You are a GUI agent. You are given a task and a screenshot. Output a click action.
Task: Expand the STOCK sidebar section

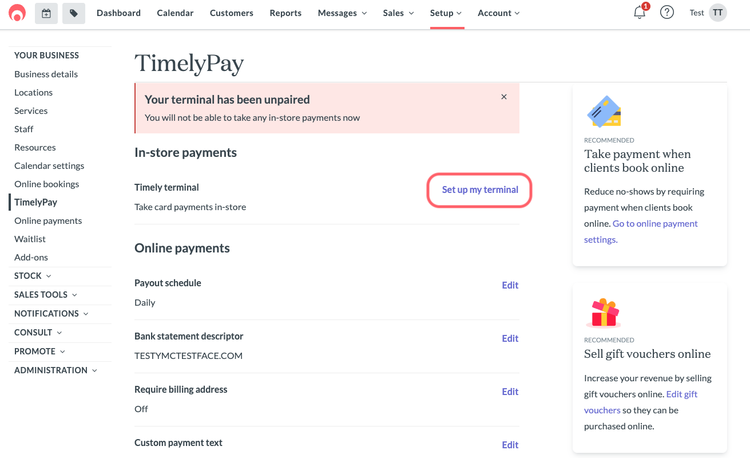33,276
